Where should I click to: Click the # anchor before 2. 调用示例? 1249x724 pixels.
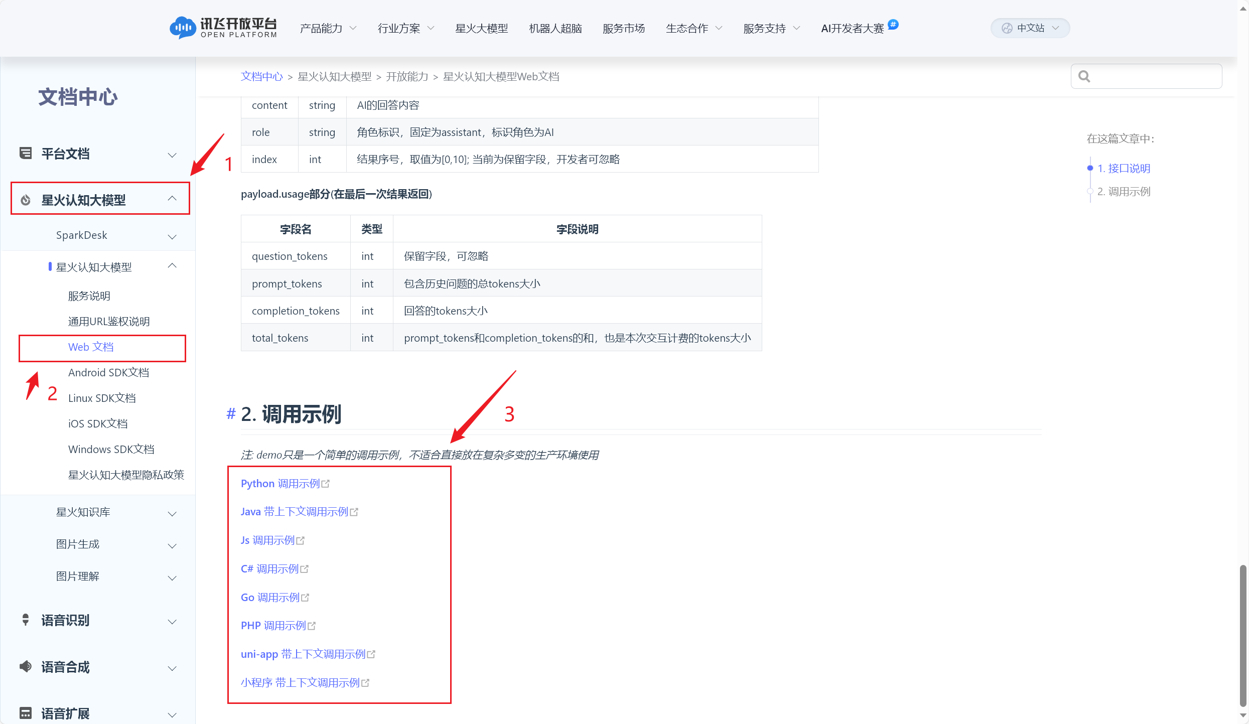click(231, 413)
